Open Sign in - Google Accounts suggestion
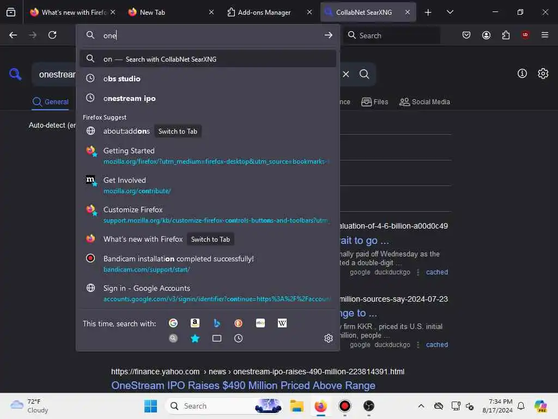Screen dimensions: 558x419 (208, 293)
